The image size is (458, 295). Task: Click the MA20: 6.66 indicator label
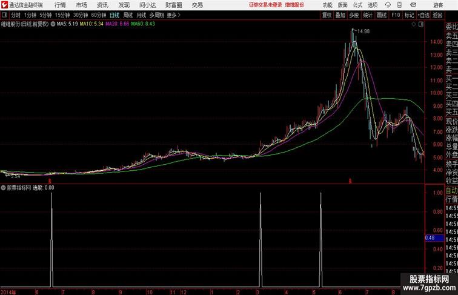[x=117, y=24]
